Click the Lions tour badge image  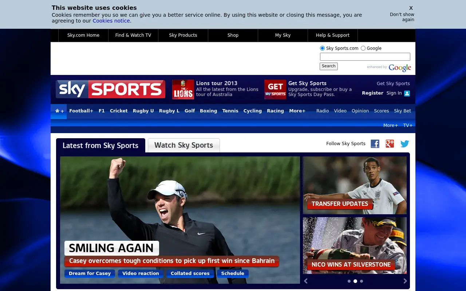tap(183, 89)
